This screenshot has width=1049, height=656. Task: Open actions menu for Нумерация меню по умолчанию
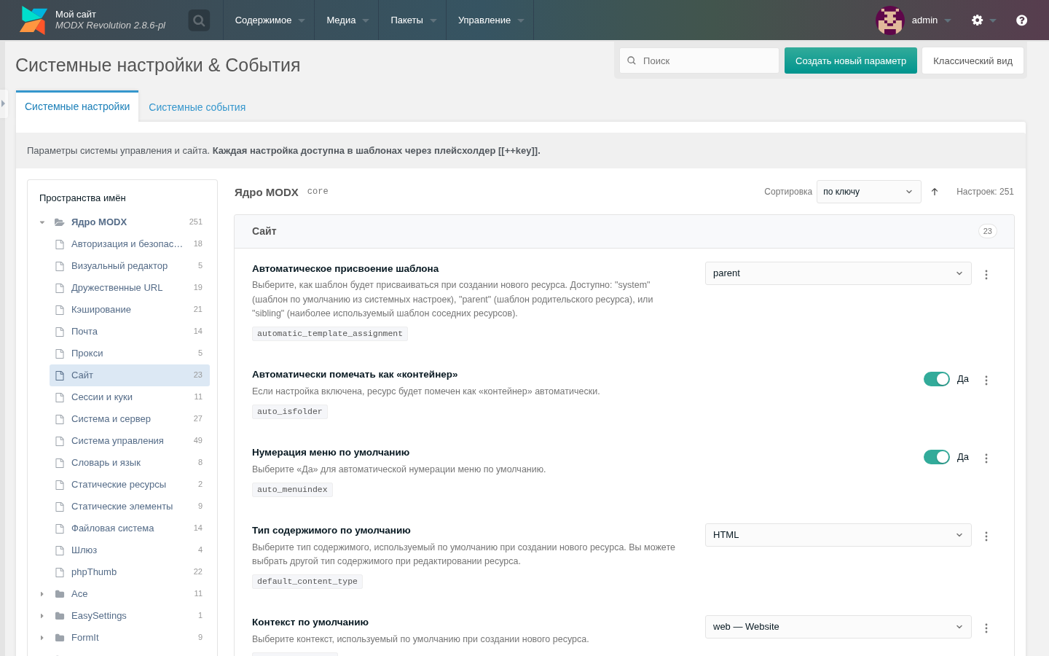[x=986, y=458]
